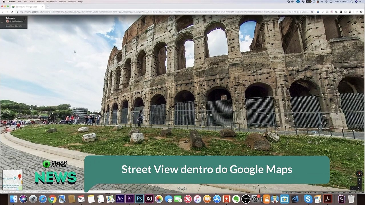Screen dimensions: 365x205
Task: Open the Trash in the dock
Action: [351, 199]
